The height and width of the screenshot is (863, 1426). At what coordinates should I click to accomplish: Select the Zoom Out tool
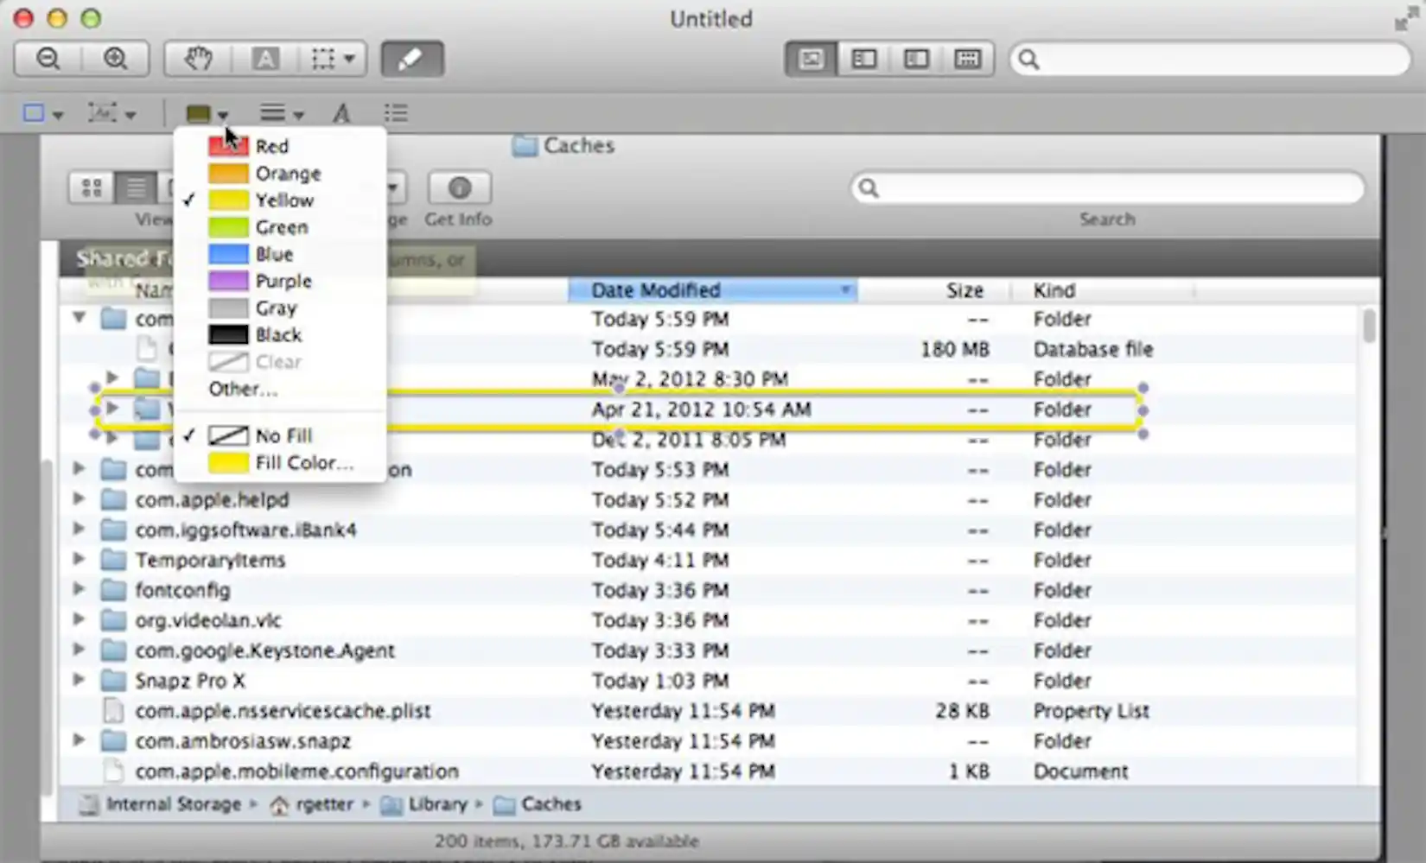(47, 59)
